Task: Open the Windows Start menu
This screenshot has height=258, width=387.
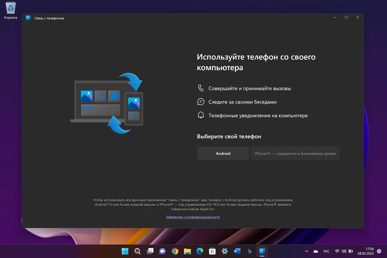Action: click(x=125, y=251)
